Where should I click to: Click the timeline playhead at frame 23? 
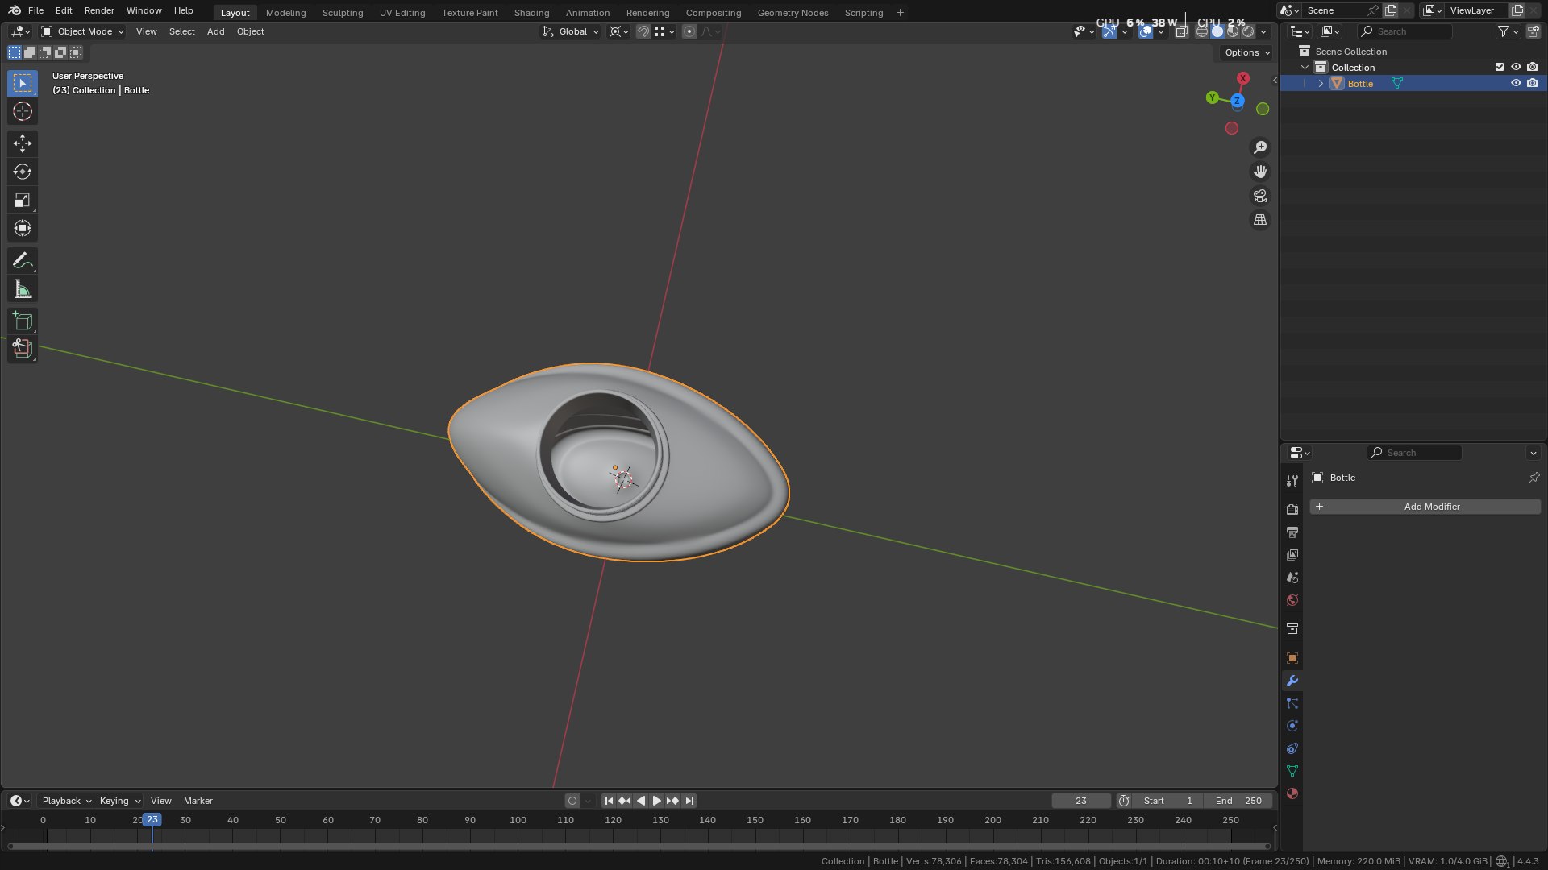tap(152, 820)
